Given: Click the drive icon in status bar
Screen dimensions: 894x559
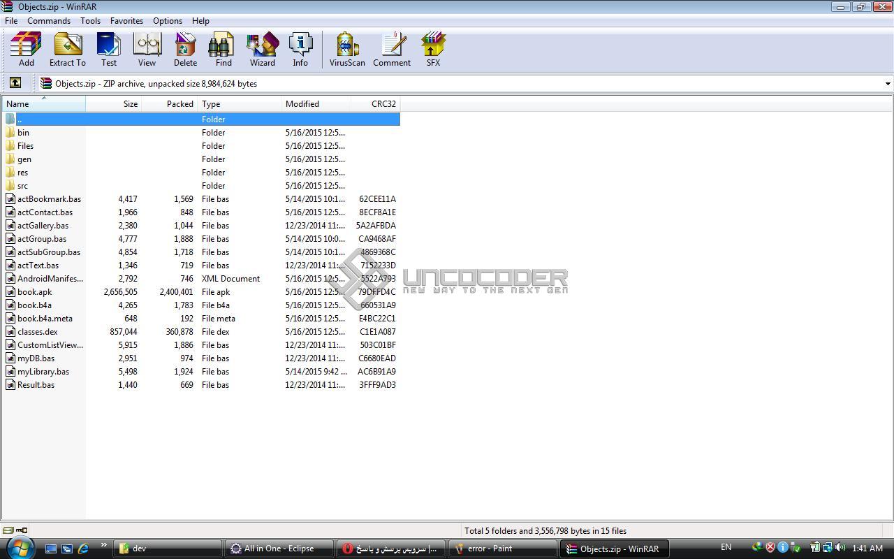Looking at the screenshot, I should pos(8,530).
